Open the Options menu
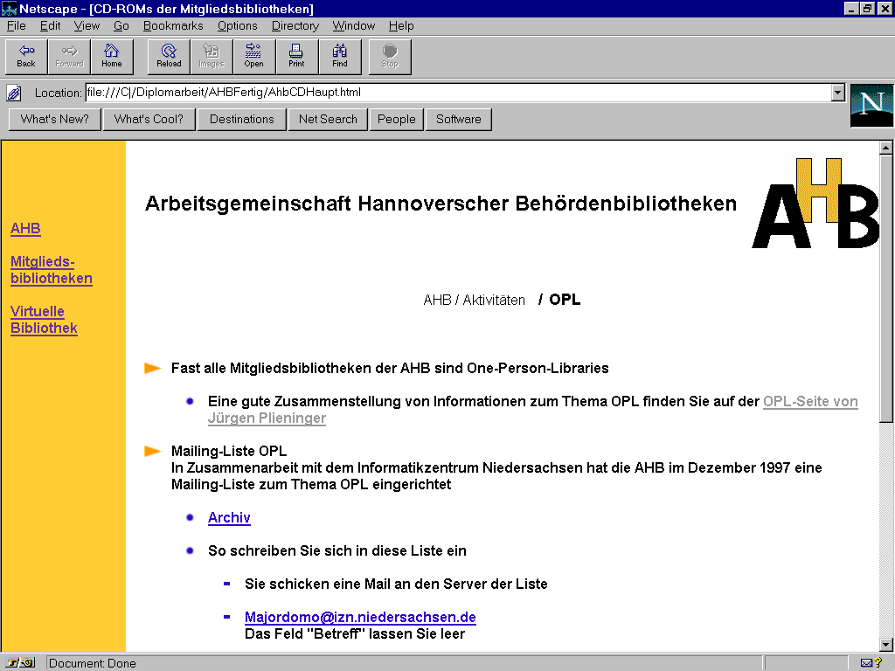This screenshot has width=895, height=671. point(238,25)
